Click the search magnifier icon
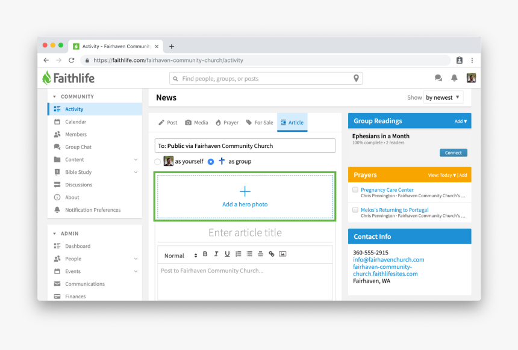Viewport: 518px width, 350px height. (175, 79)
